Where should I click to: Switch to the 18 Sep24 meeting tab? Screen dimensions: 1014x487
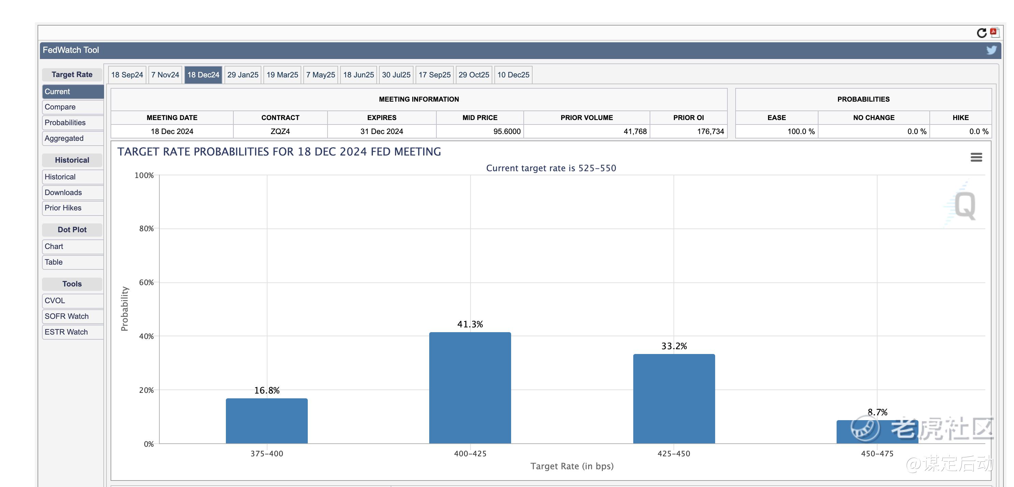(127, 75)
